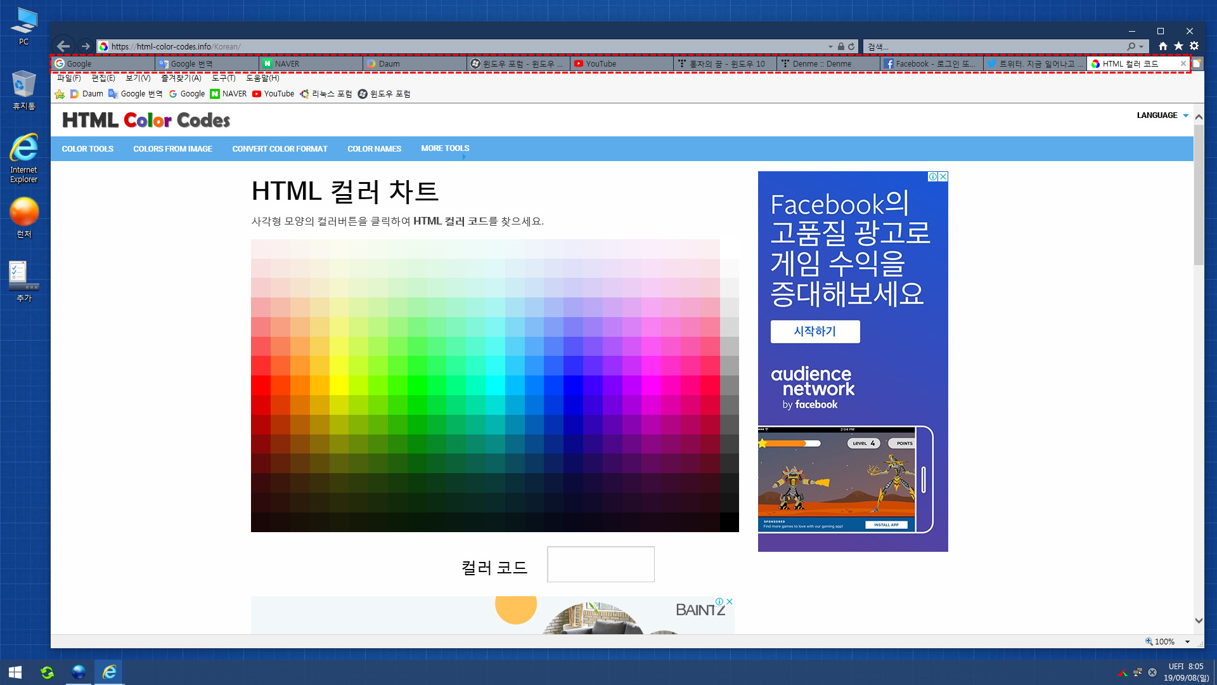The width and height of the screenshot is (1217, 685).
Task: Open the 즐겨찾기(A) menu
Action: pyautogui.click(x=181, y=78)
